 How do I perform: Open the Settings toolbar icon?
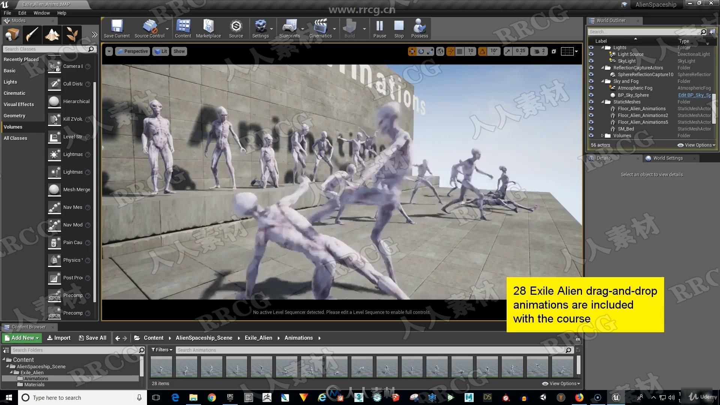click(260, 28)
